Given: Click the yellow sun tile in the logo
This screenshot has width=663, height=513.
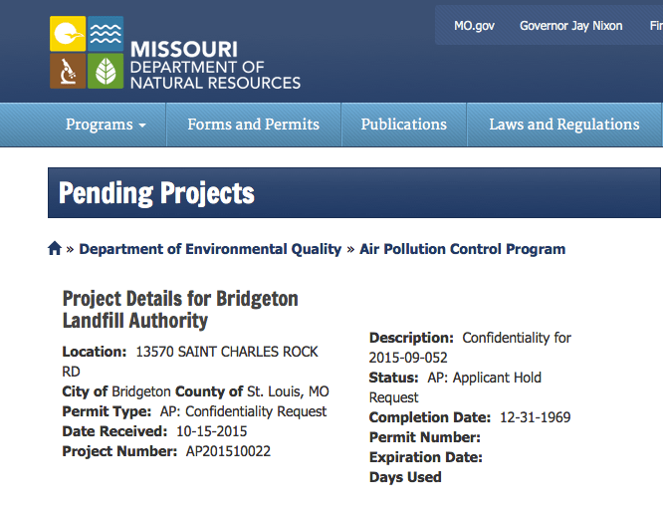Looking at the screenshot, I should pyautogui.click(x=68, y=34).
